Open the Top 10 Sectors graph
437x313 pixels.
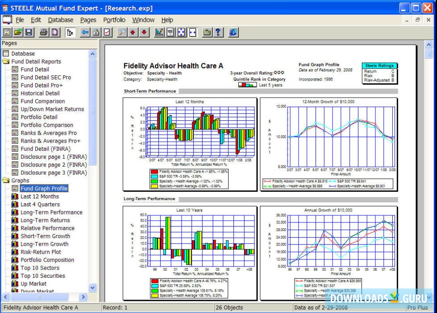pos(40,268)
